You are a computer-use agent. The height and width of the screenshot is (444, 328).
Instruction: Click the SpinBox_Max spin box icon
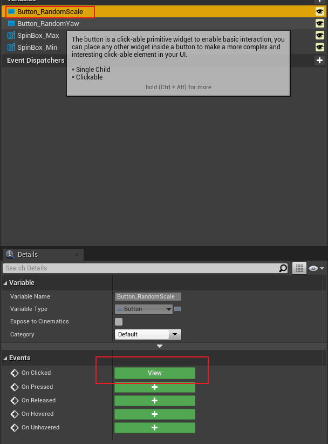point(11,35)
